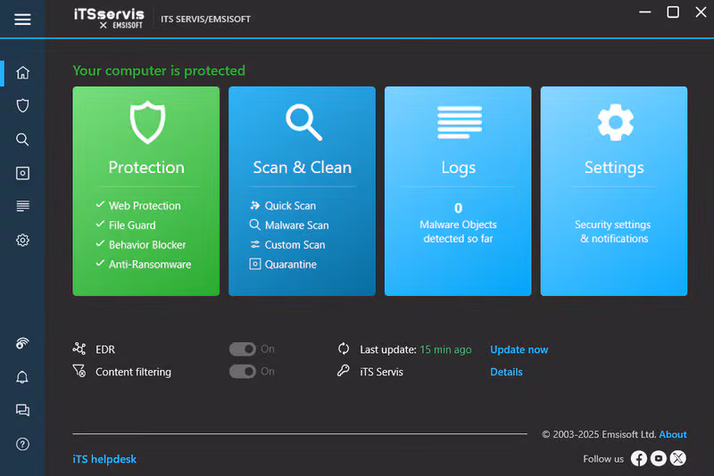This screenshot has width=714, height=476.
Task: Click ITS SERVIS/EMSISOFT title text
Action: [x=205, y=19]
